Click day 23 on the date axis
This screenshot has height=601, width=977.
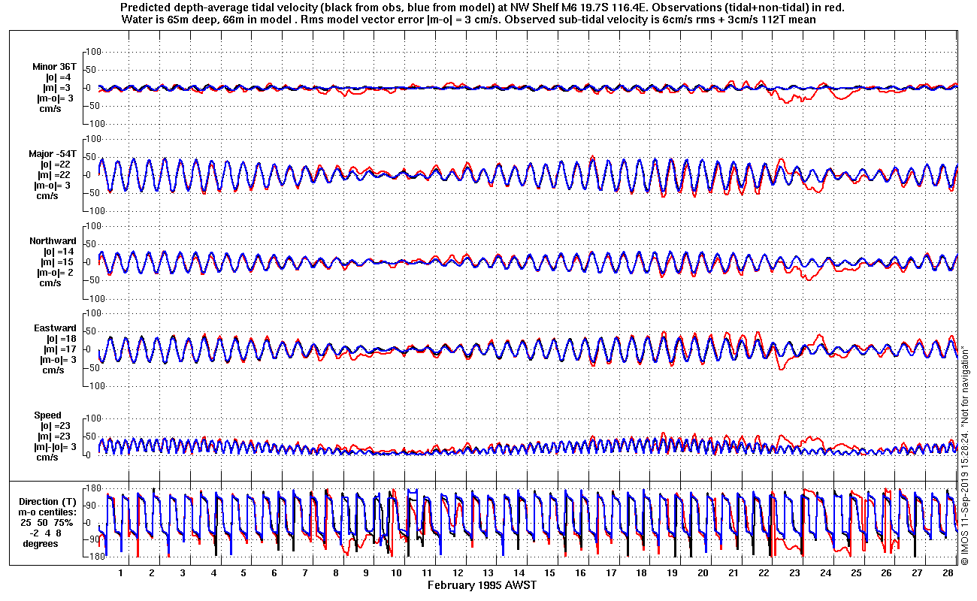tap(794, 572)
